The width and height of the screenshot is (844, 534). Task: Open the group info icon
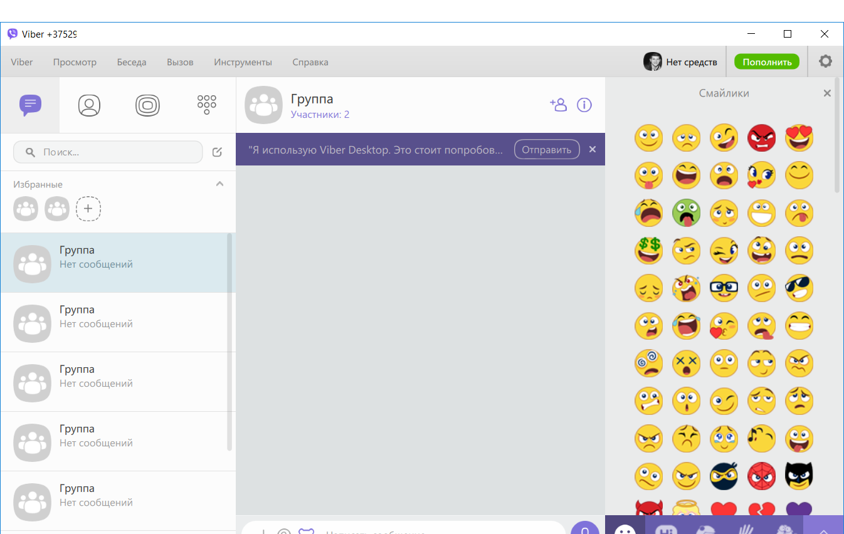coord(584,105)
